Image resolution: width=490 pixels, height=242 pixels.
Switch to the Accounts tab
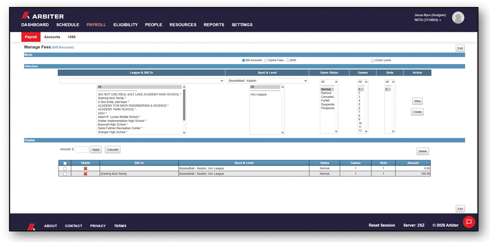[52, 37]
